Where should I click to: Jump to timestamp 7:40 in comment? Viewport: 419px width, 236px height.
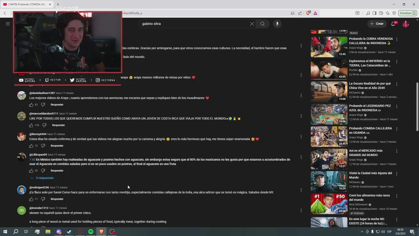point(32,160)
